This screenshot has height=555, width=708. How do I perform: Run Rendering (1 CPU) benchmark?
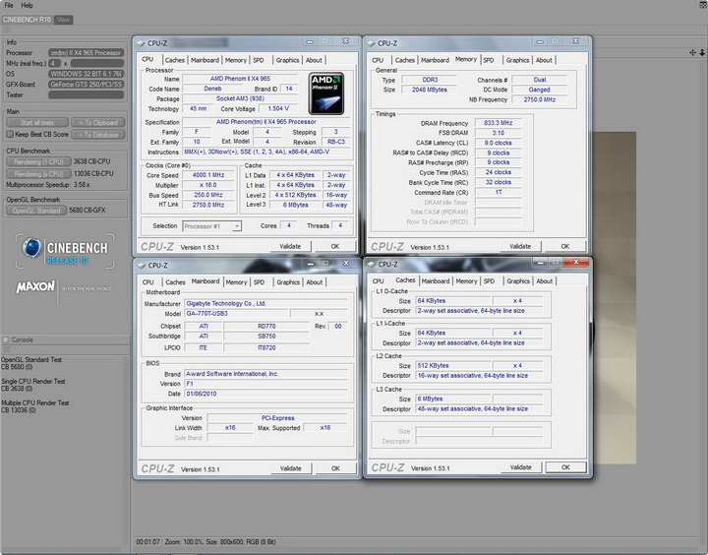click(38, 161)
